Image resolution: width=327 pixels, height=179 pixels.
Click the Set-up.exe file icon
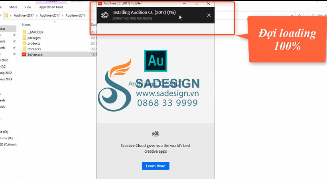tap(24, 54)
